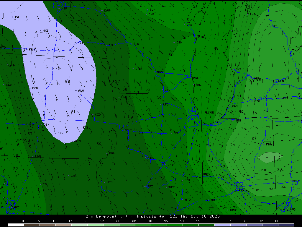The image size is (302, 227).
Task: Click the LSE station label
Action: click(112, 45)
